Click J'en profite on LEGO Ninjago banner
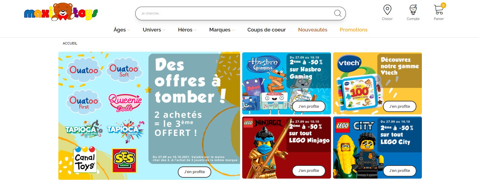This screenshot has width=479, height=181. tap(309, 170)
